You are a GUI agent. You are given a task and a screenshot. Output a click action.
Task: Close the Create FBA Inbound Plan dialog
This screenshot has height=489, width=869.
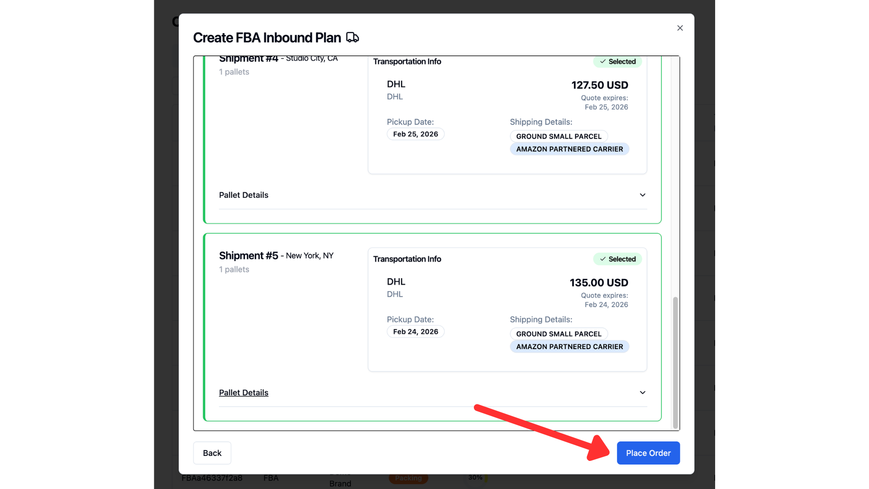coord(680,28)
